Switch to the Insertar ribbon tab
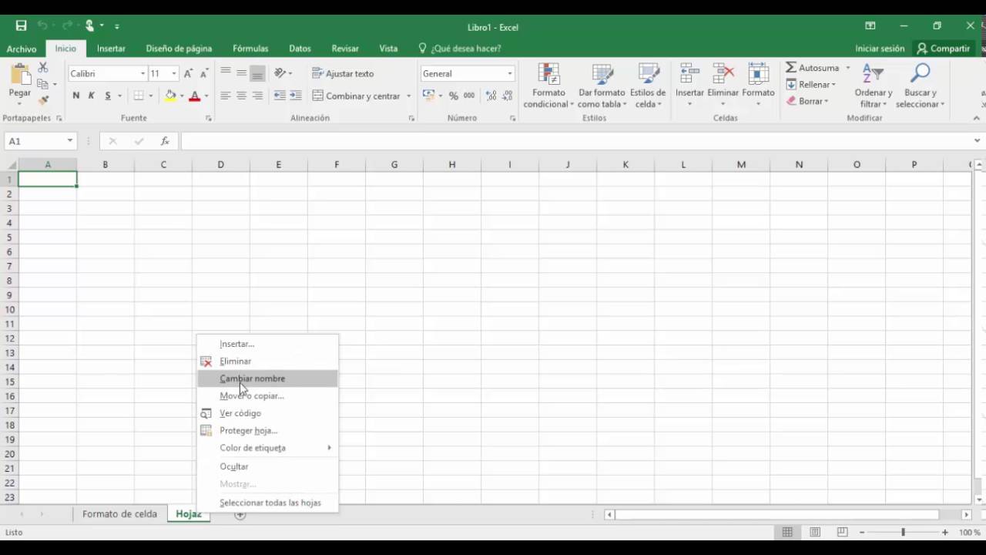Image resolution: width=986 pixels, height=555 pixels. point(111,48)
